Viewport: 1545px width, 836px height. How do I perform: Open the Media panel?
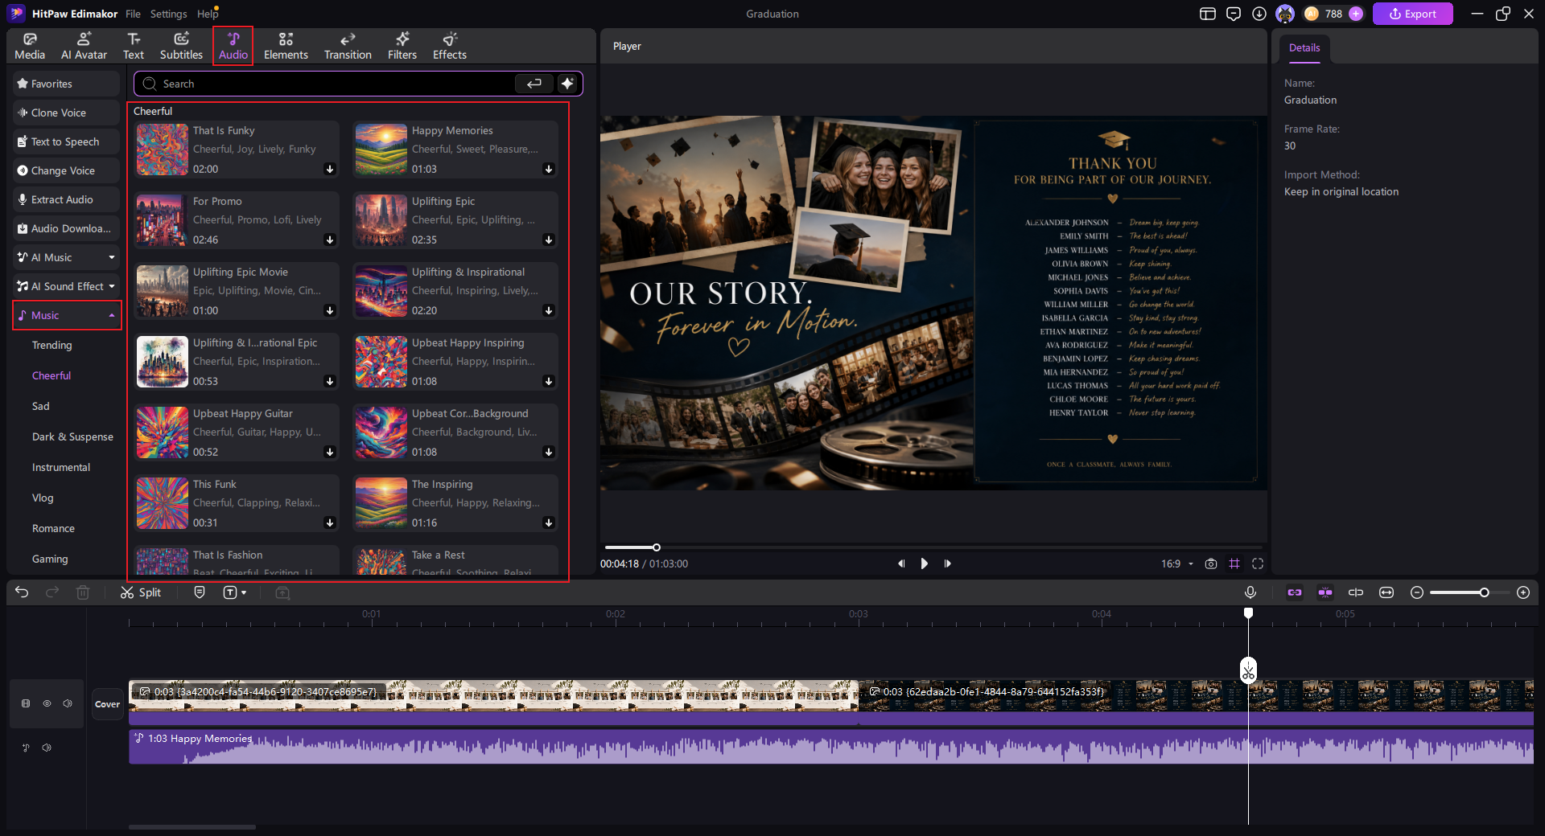point(30,46)
